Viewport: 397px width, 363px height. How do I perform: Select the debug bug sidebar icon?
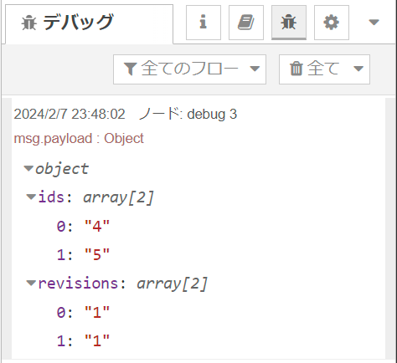tap(289, 23)
